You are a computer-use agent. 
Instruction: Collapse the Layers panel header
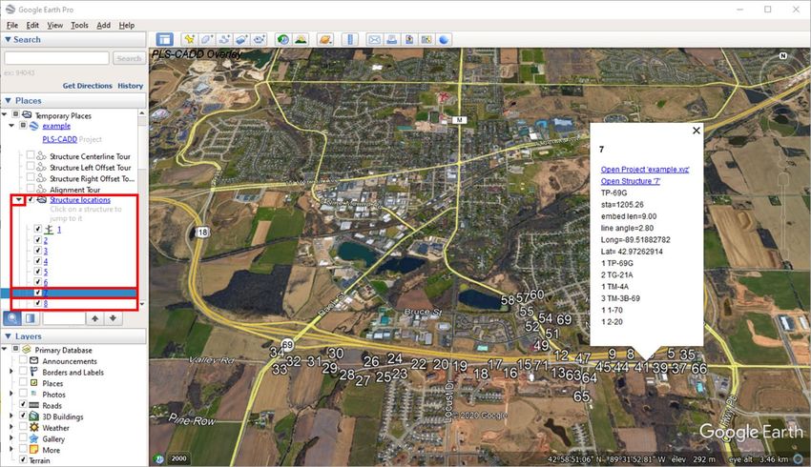coord(74,336)
